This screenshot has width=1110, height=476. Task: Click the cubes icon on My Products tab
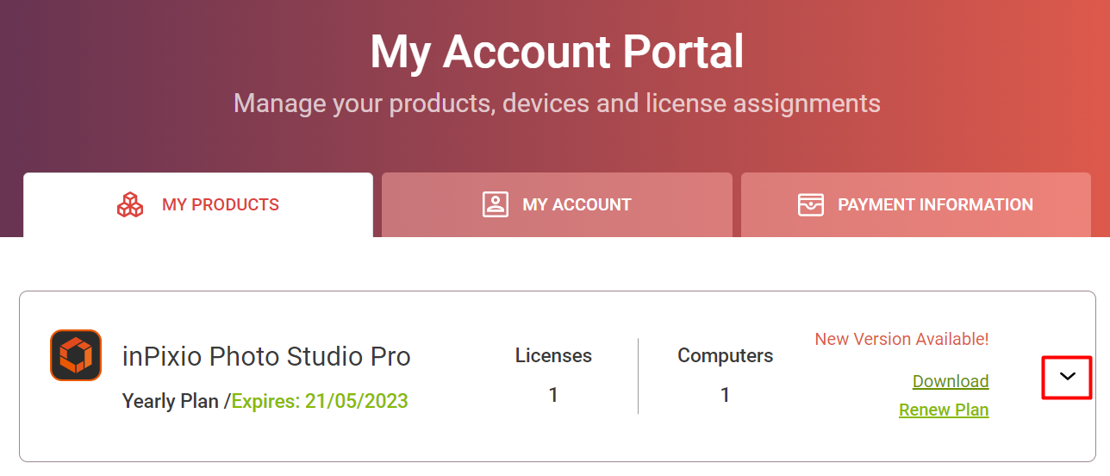pyautogui.click(x=130, y=204)
